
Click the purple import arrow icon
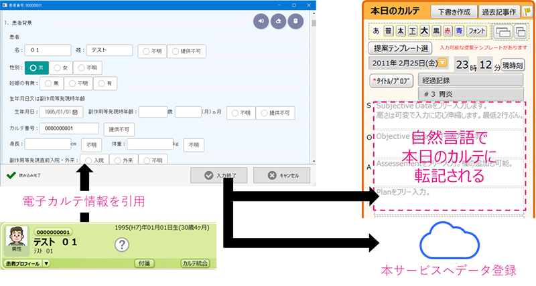tap(260, 21)
